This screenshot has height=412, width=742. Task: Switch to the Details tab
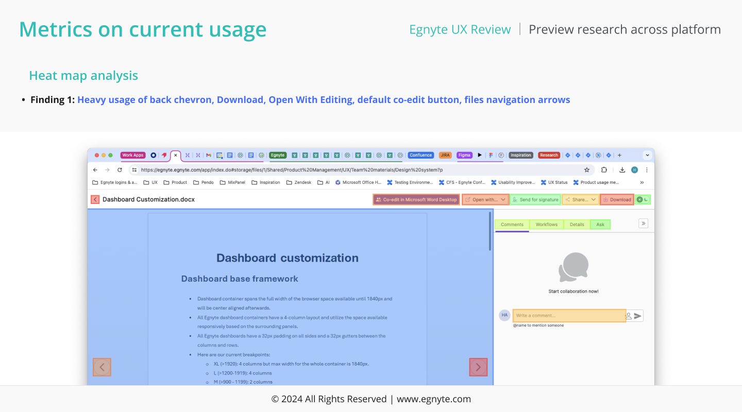pyautogui.click(x=577, y=225)
